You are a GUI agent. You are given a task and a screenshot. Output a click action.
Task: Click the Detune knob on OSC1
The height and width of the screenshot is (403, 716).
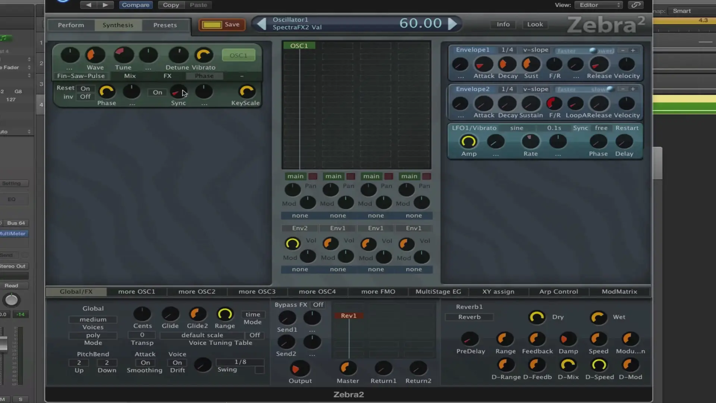pos(178,55)
